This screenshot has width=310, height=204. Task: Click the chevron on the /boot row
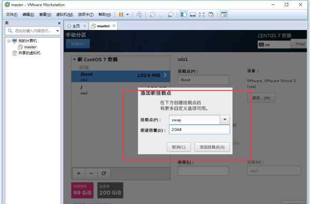165,75
